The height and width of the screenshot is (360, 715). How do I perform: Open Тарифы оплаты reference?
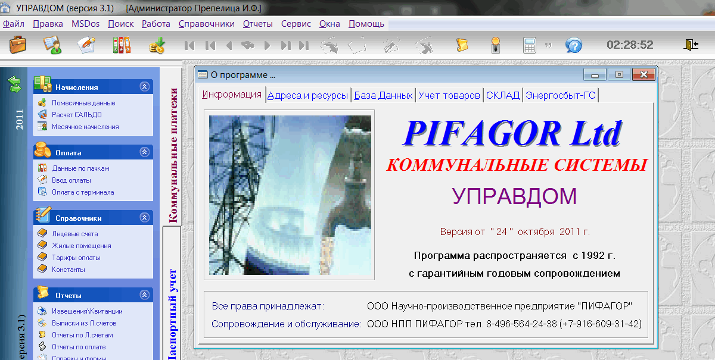click(76, 258)
